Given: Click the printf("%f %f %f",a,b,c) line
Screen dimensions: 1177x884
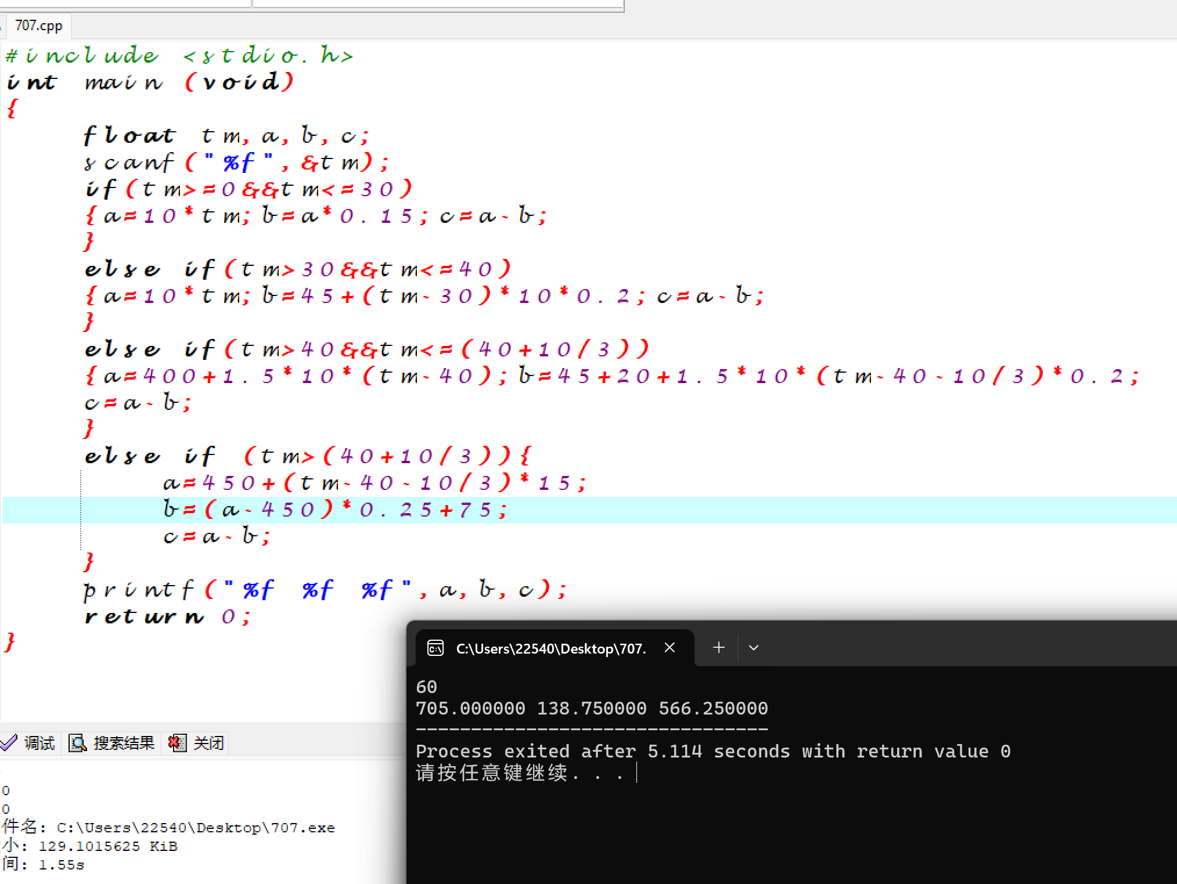Looking at the screenshot, I should (325, 590).
